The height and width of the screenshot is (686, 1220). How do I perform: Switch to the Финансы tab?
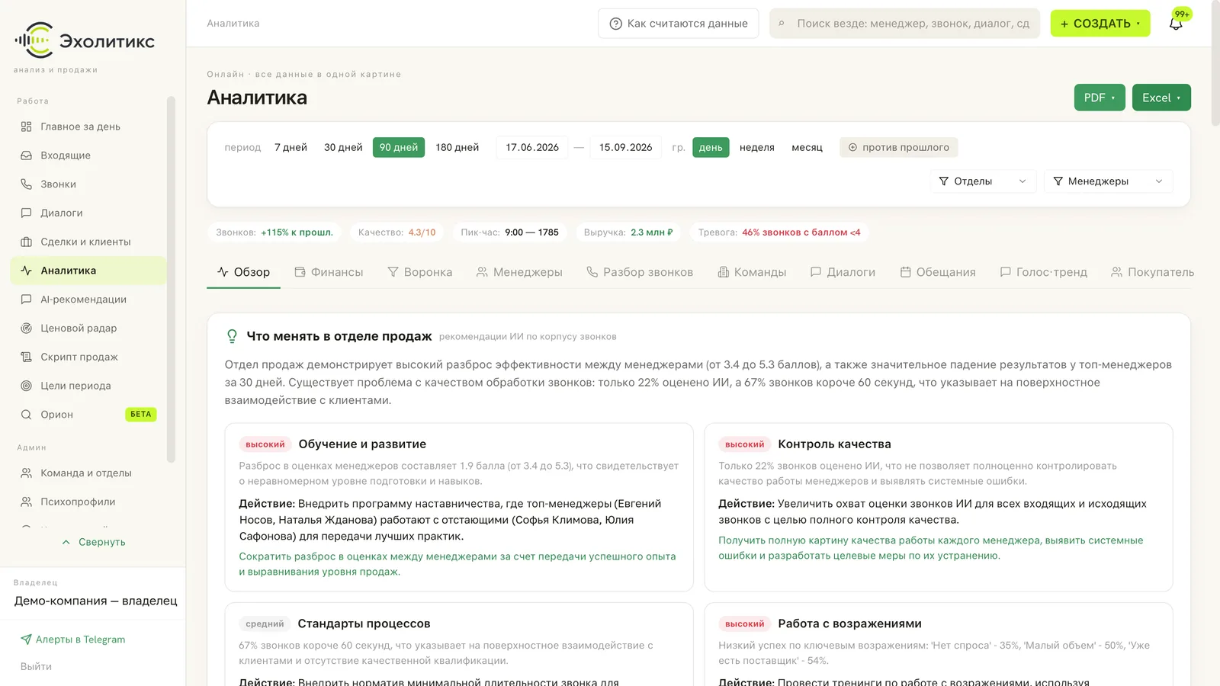pyautogui.click(x=329, y=272)
